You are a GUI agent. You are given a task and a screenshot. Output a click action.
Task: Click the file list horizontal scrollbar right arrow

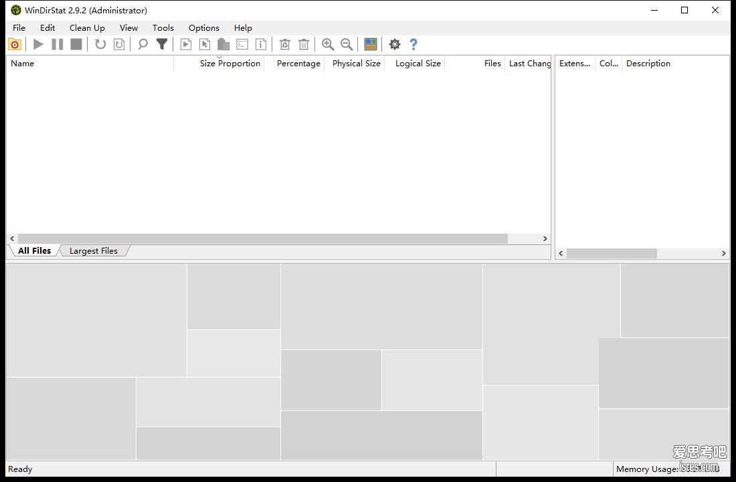coord(545,238)
